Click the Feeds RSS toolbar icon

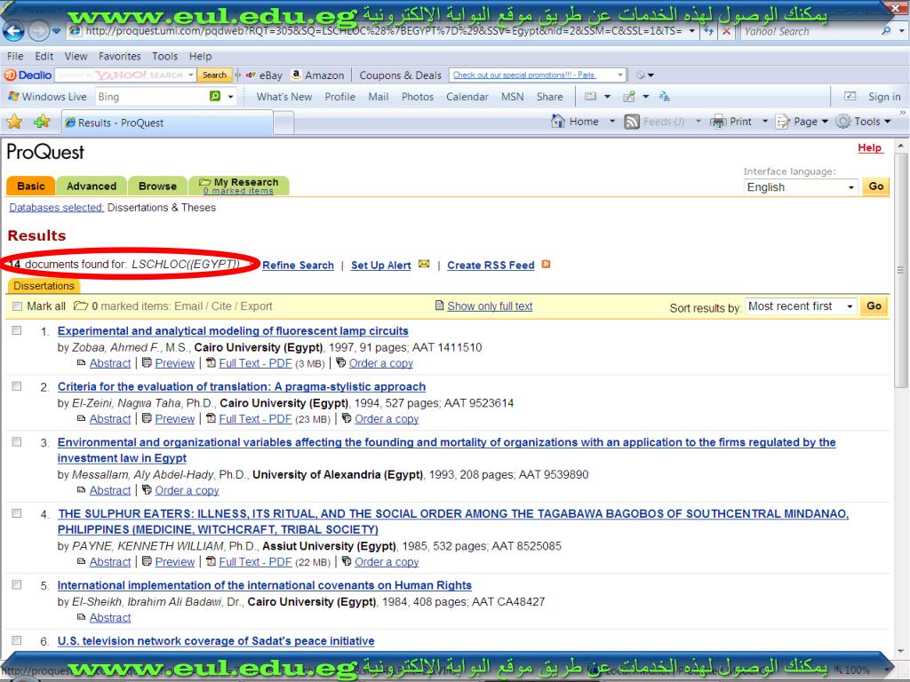[x=632, y=121]
